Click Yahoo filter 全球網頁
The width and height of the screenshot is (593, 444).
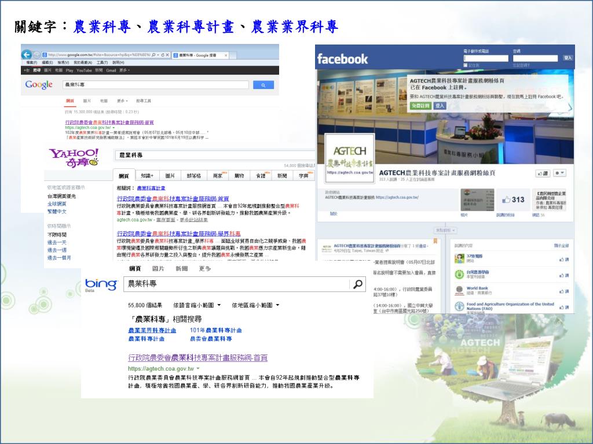pyautogui.click(x=57, y=204)
